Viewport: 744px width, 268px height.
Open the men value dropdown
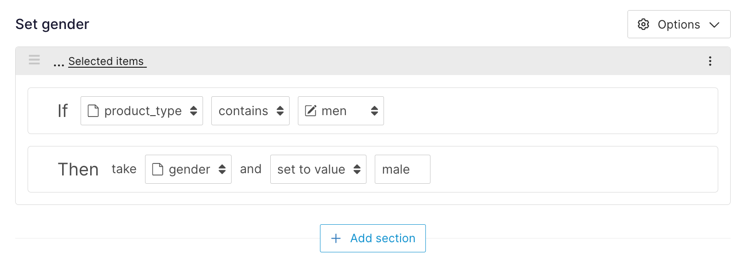[x=341, y=111]
